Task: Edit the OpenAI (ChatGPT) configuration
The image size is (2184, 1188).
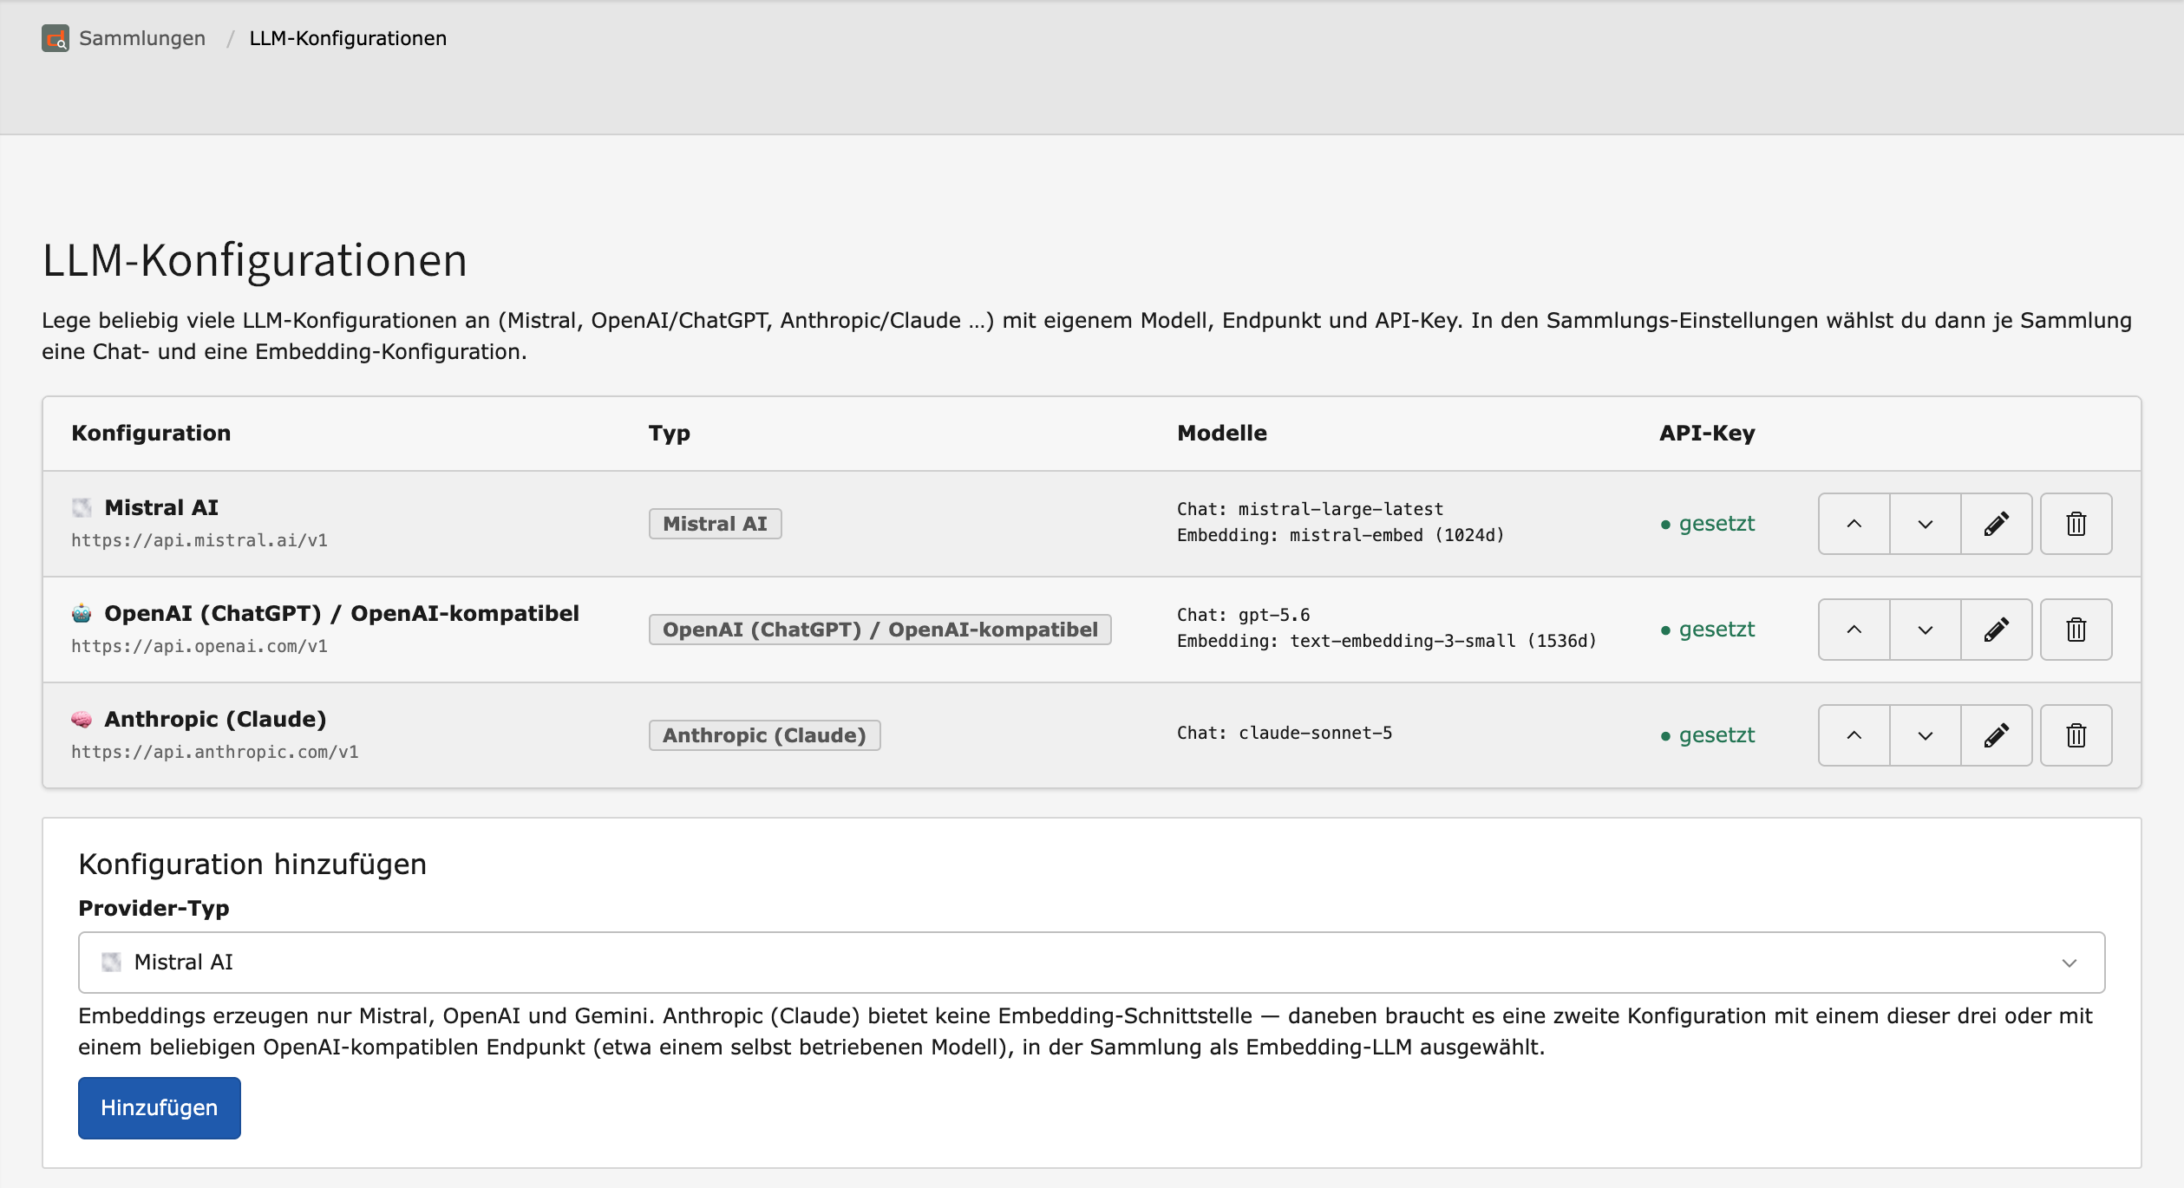Action: (1996, 630)
